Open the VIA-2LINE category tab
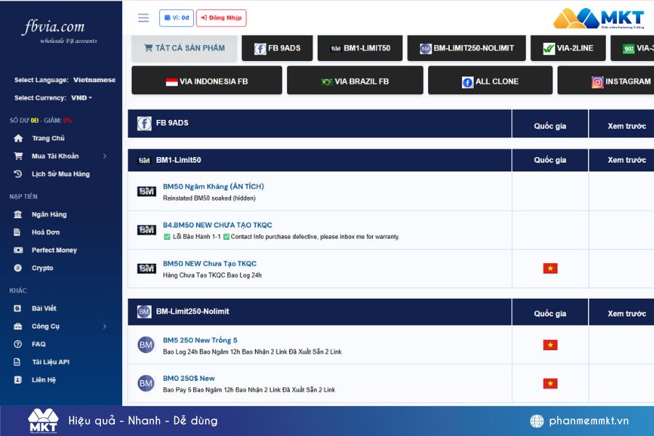 (568, 48)
